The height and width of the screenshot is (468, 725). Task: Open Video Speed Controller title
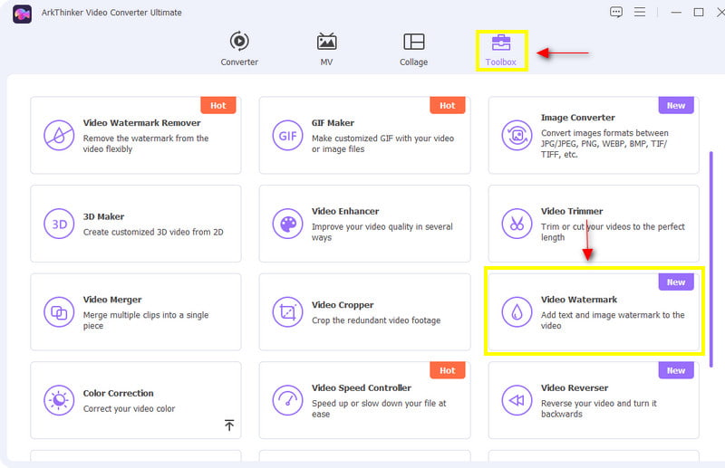(x=361, y=387)
